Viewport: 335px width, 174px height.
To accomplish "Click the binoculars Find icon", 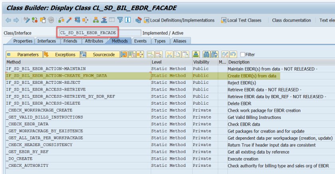I will click(206, 54).
